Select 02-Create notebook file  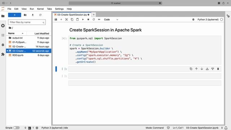click(29, 47)
